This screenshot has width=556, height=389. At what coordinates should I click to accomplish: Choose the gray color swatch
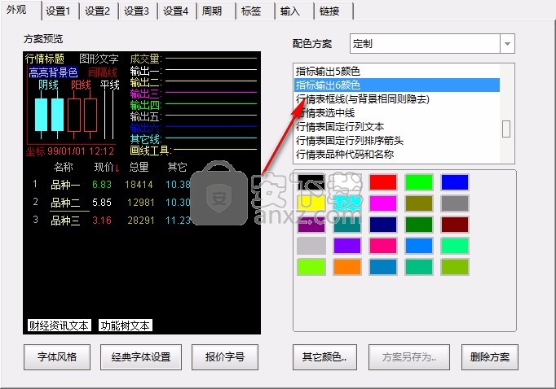tap(455, 203)
